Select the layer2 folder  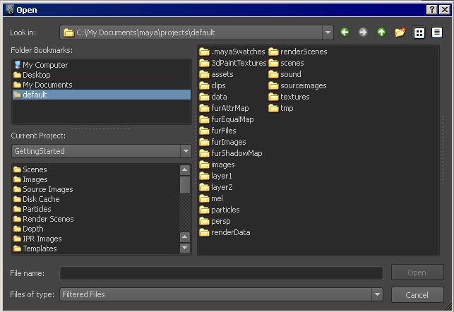[216, 187]
